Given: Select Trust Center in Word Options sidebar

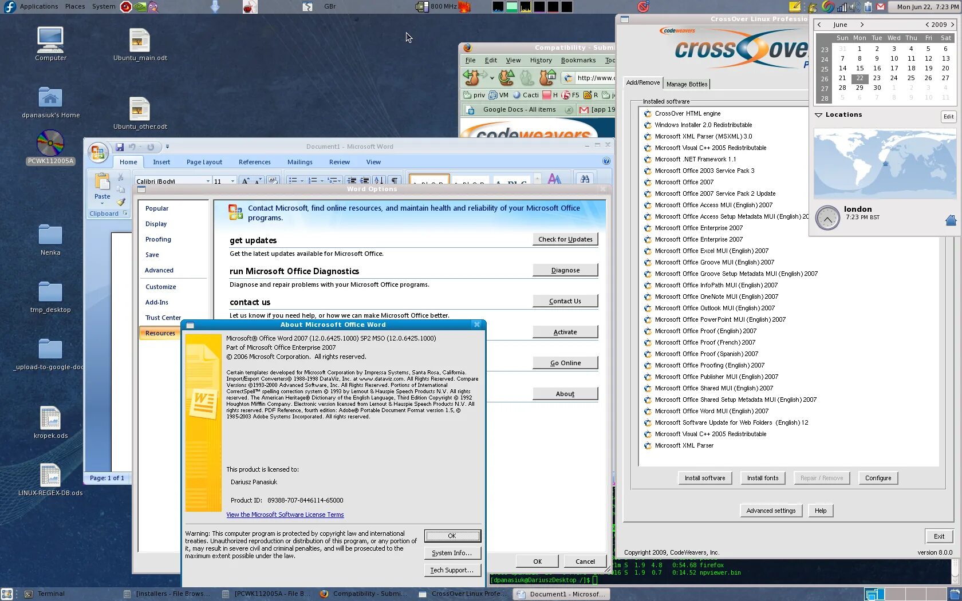Looking at the screenshot, I should tap(163, 318).
